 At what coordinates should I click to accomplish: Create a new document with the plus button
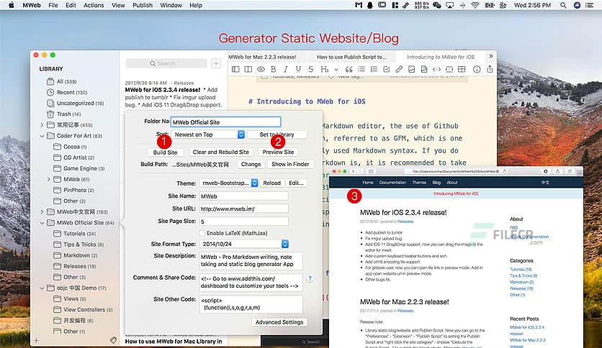(216, 63)
